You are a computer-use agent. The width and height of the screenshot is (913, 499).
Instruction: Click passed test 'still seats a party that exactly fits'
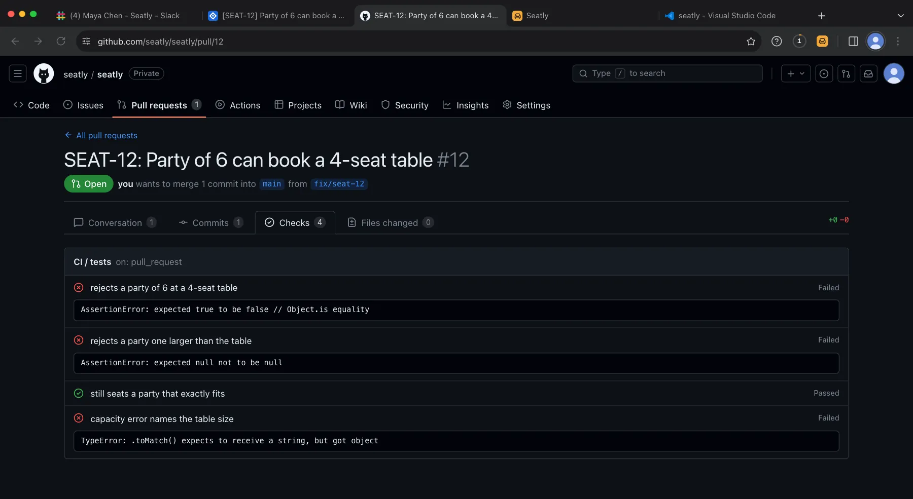158,394
